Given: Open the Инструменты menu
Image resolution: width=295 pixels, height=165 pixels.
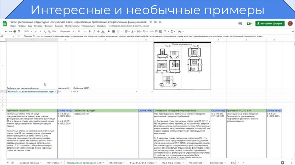Looking at the screenshot, I should pyautogui.click(x=72, y=26).
